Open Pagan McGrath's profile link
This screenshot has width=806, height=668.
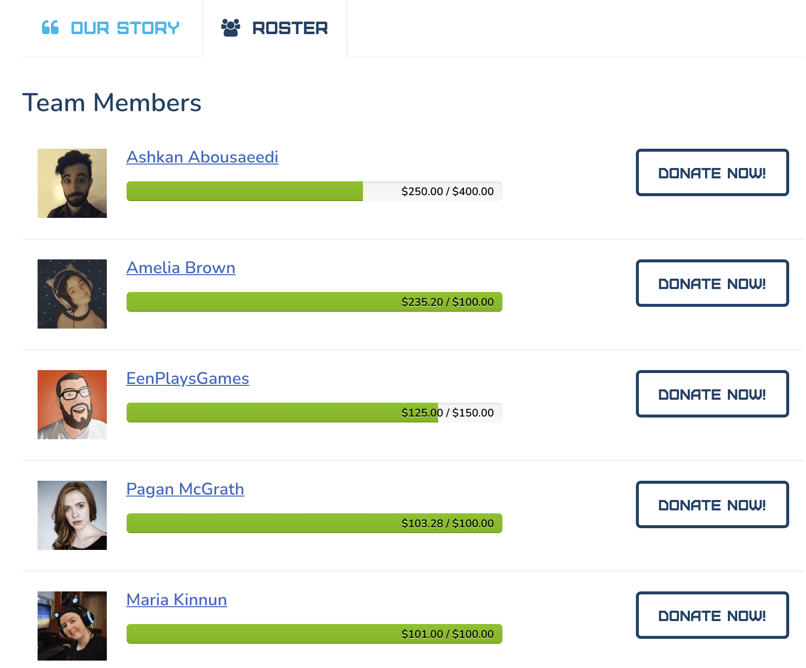[x=185, y=489]
